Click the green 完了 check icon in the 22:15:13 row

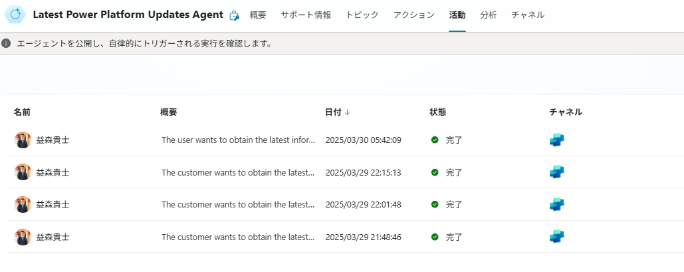[435, 172]
